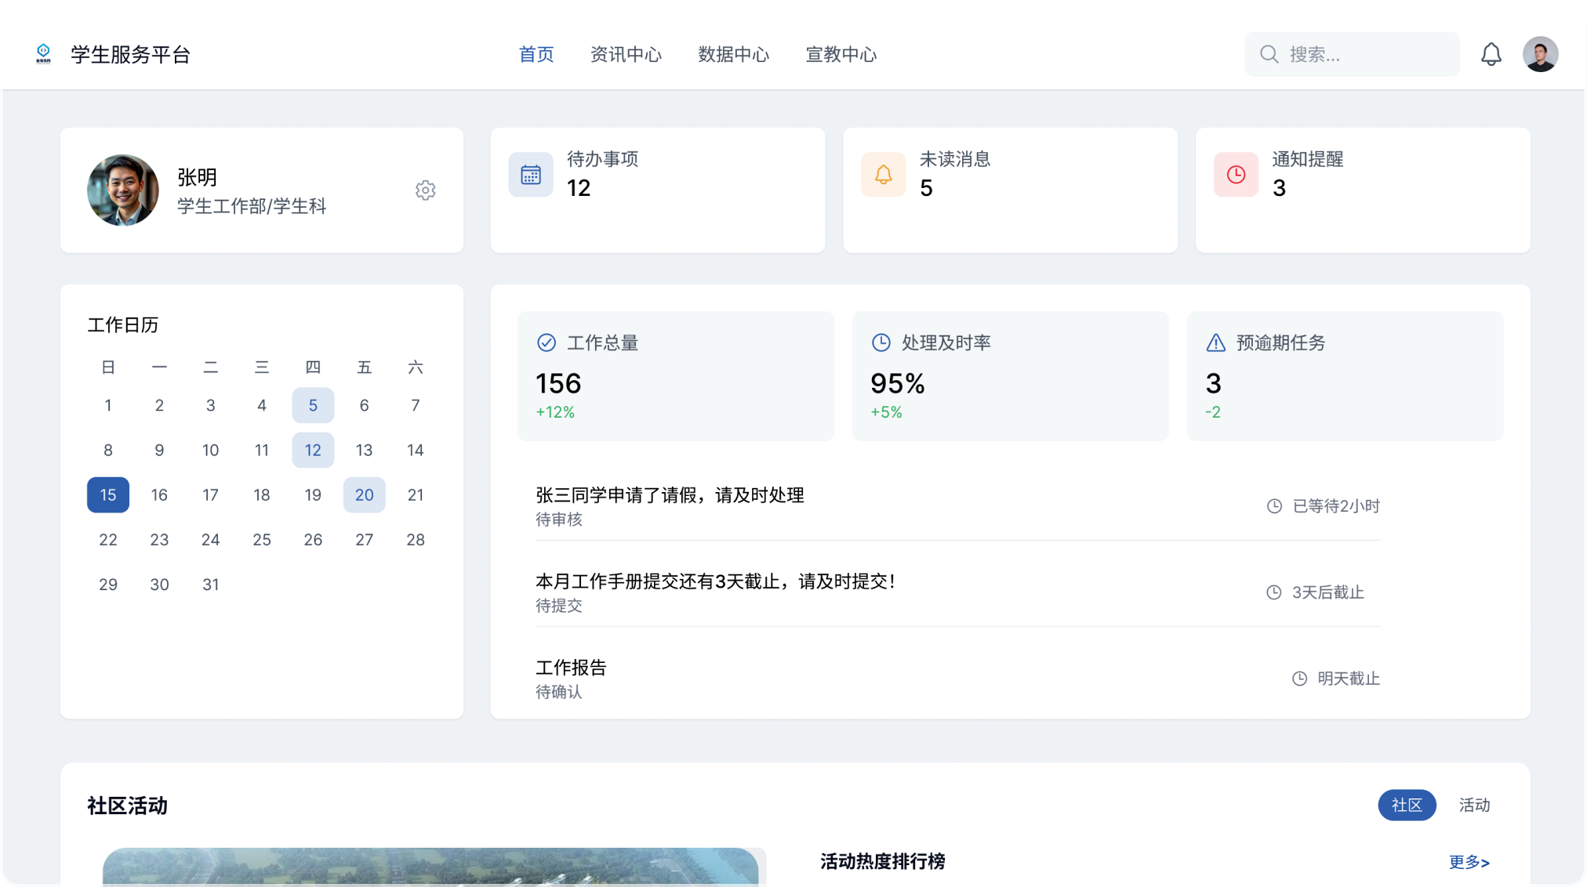Select day 20 in the work calendar
The image size is (1587, 887).
[364, 494]
